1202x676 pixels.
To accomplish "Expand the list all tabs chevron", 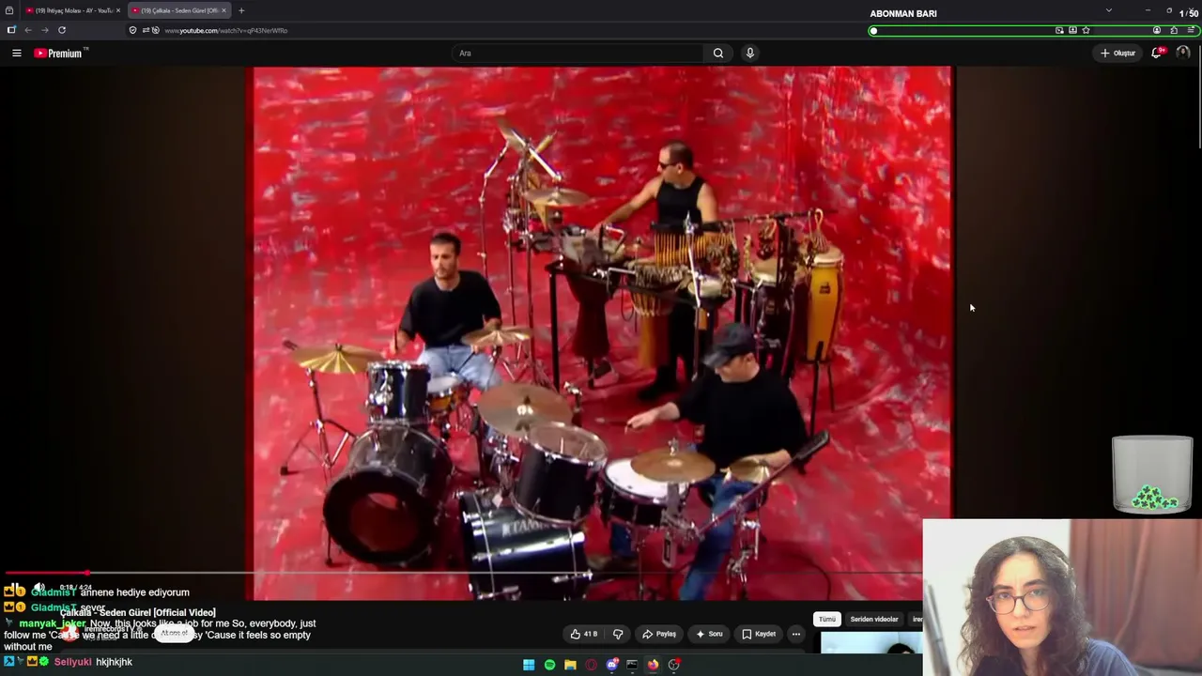I will pyautogui.click(x=1109, y=10).
